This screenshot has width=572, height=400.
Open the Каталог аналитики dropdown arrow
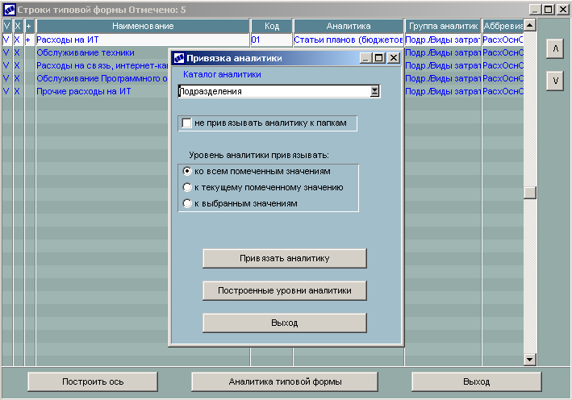[374, 91]
